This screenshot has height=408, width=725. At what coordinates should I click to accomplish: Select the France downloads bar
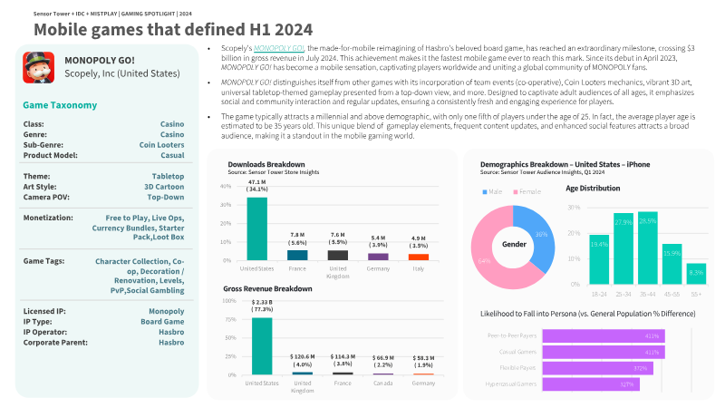pos(297,256)
